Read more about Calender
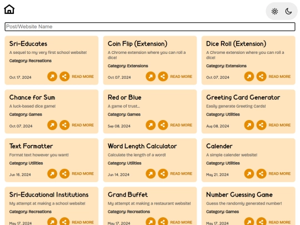 tap(279, 174)
